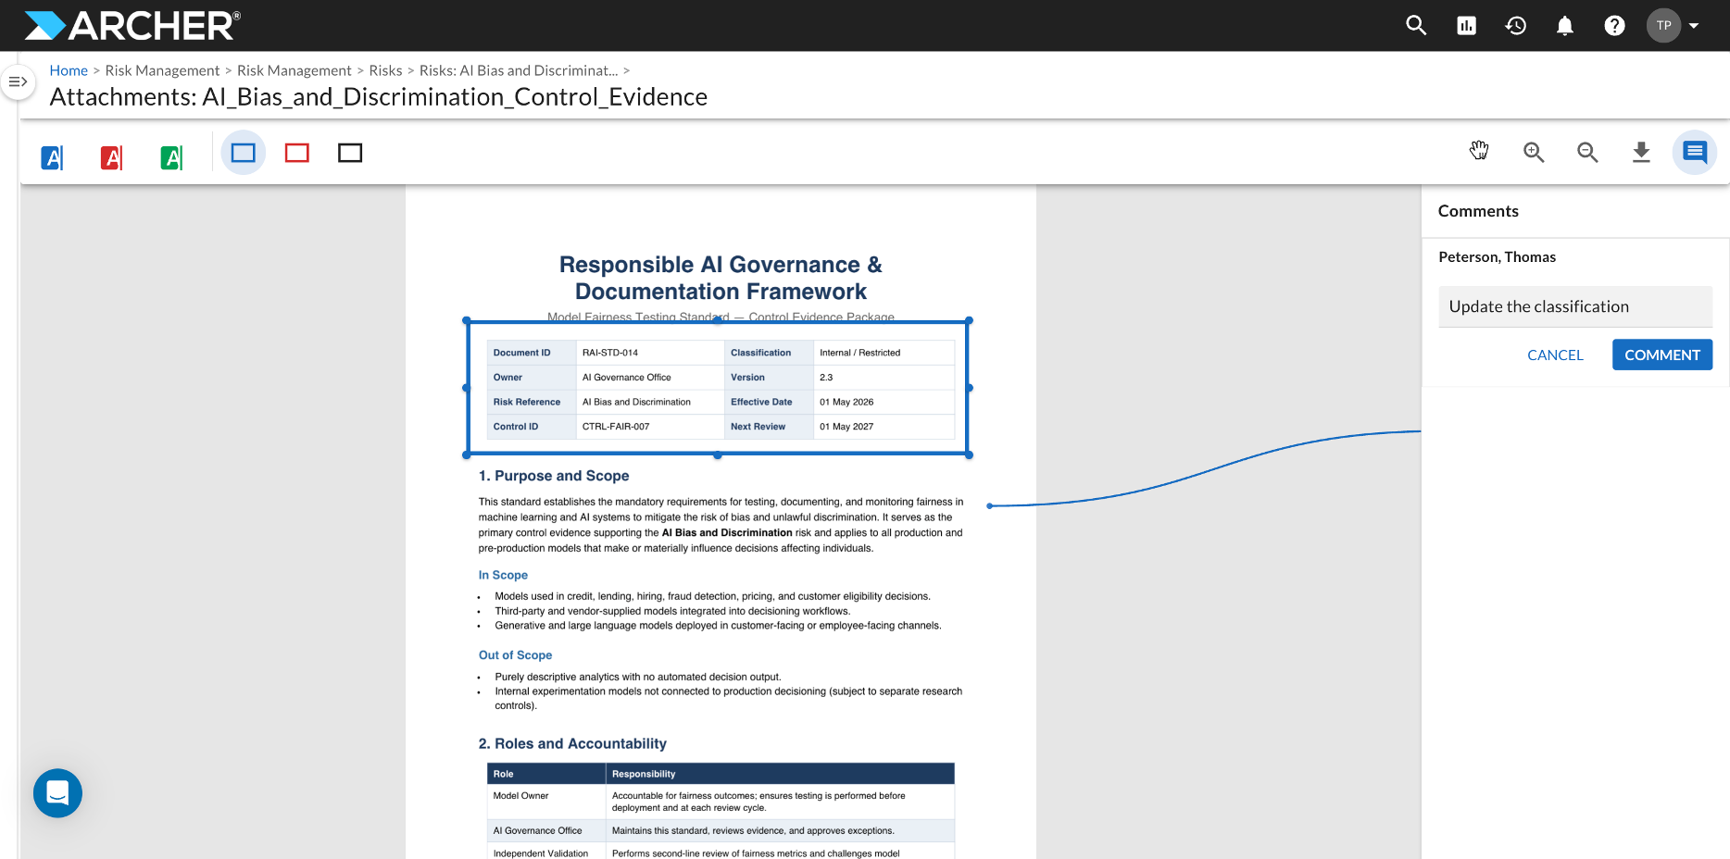Choose the black rectangle annotation tool
1730x859 pixels.
(350, 153)
